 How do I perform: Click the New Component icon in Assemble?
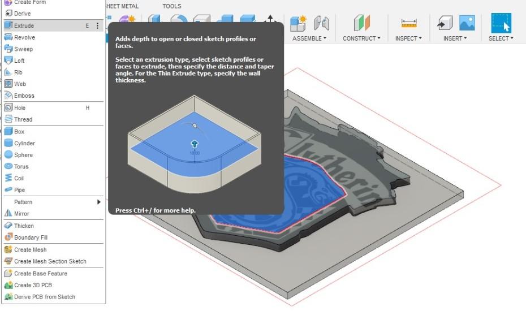click(x=298, y=23)
